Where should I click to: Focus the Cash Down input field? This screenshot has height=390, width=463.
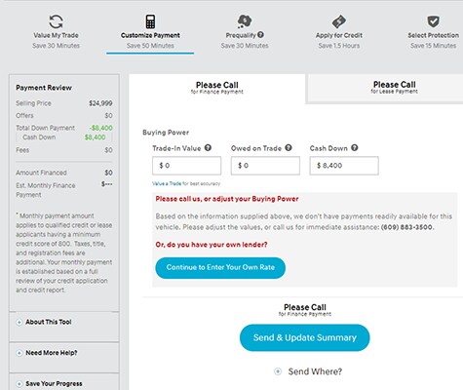344,166
